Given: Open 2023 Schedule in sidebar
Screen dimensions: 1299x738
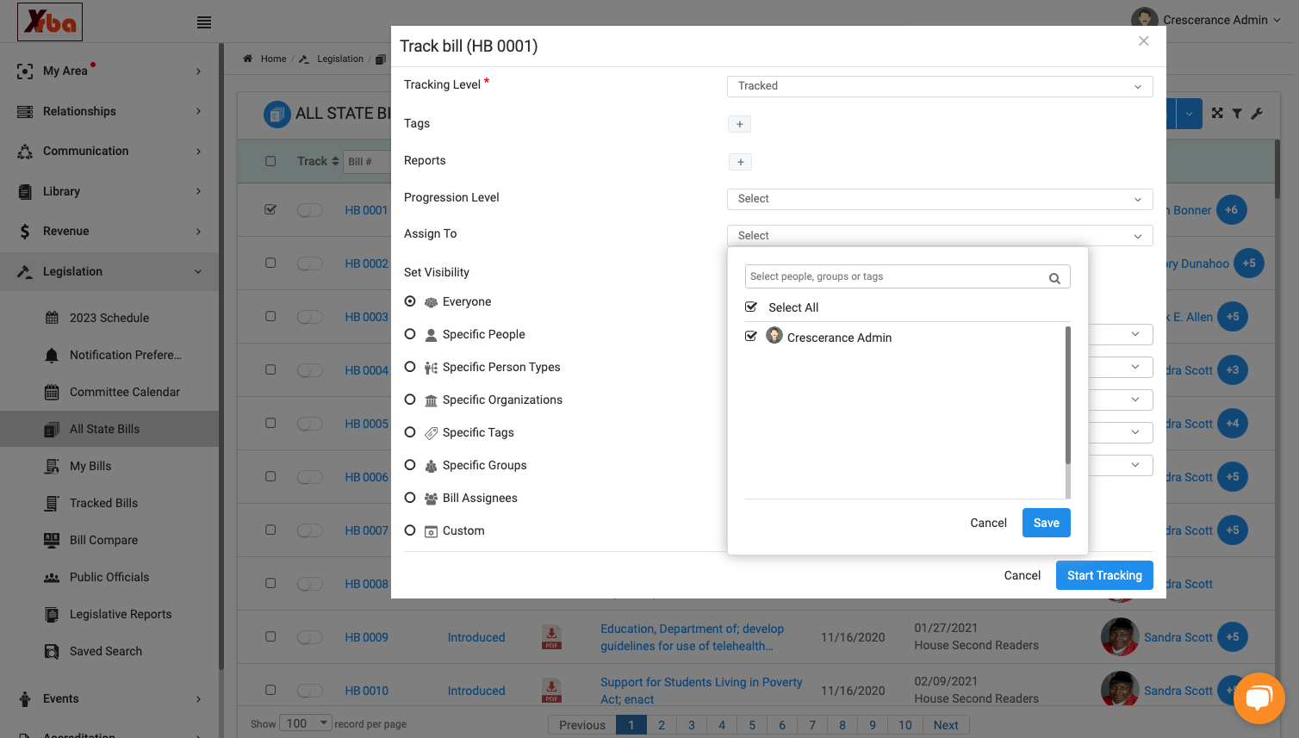Looking at the screenshot, I should click(109, 318).
